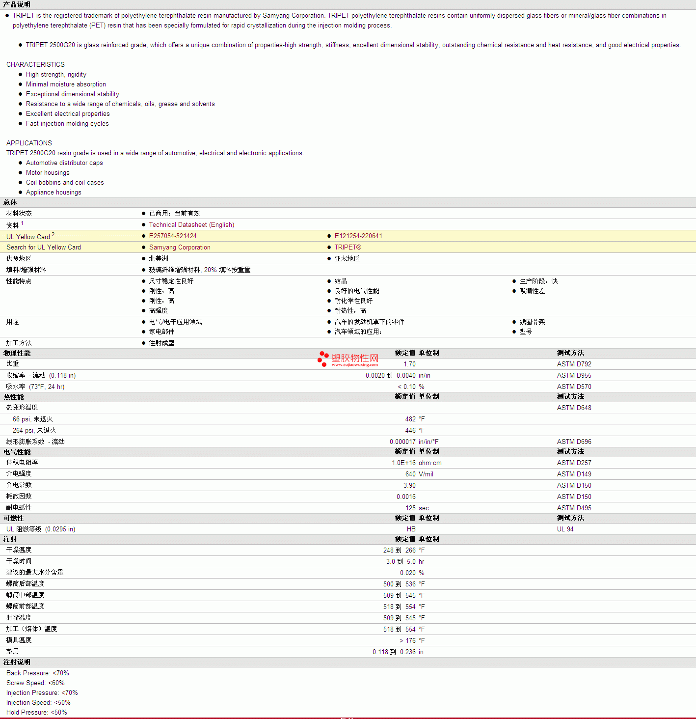The image size is (696, 719).
Task: Click the '总体' section header
Action: tap(10, 202)
